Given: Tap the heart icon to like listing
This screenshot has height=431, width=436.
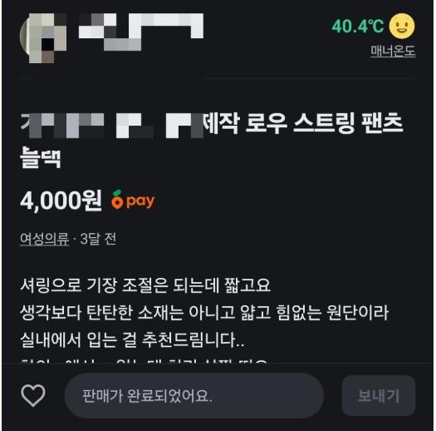Looking at the screenshot, I should pyautogui.click(x=33, y=395).
